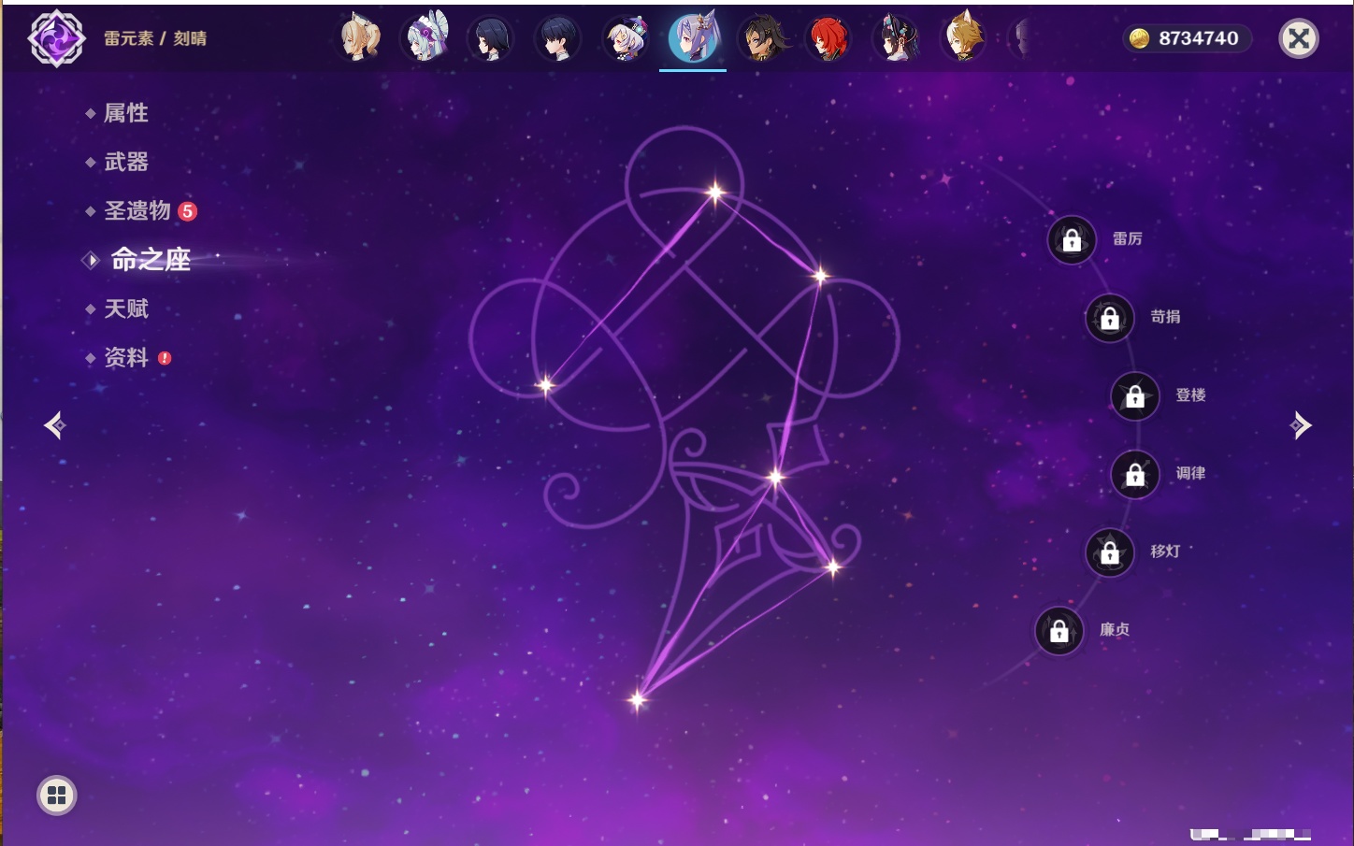Viewport: 1354px width, 846px height.
Task: Open the 天赋 talents page
Action: pos(125,308)
